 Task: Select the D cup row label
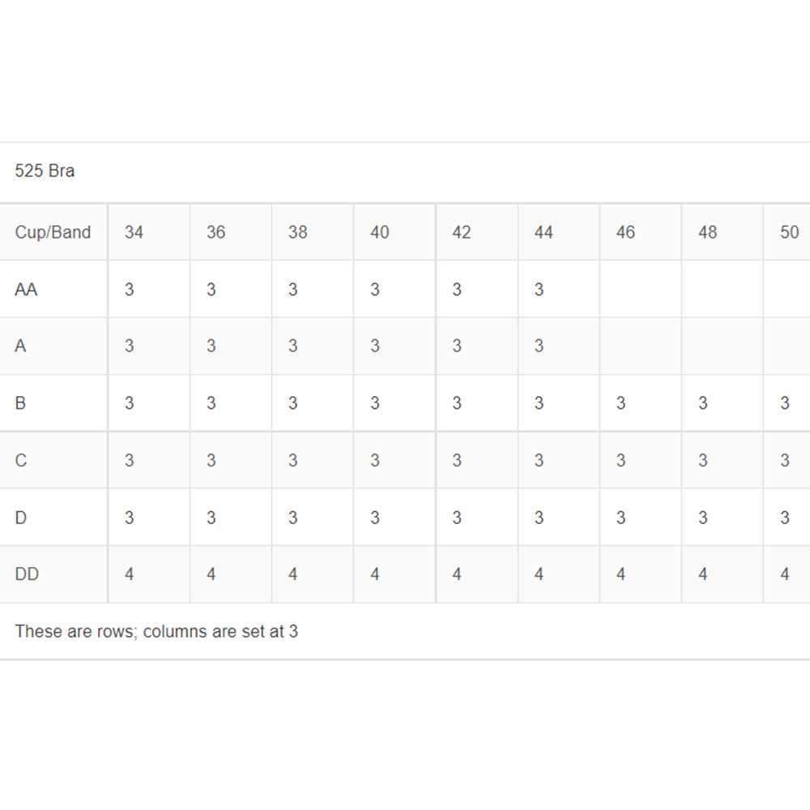click(21, 517)
